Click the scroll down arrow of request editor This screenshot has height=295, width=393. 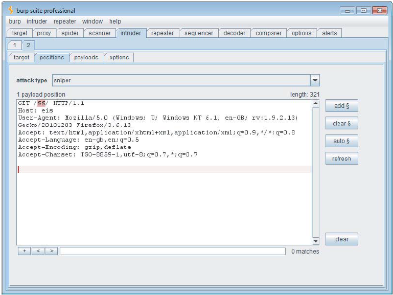tap(315, 241)
